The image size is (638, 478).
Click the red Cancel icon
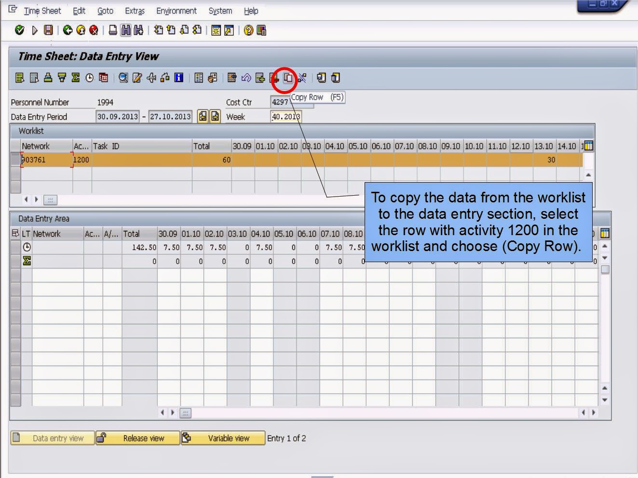93,30
